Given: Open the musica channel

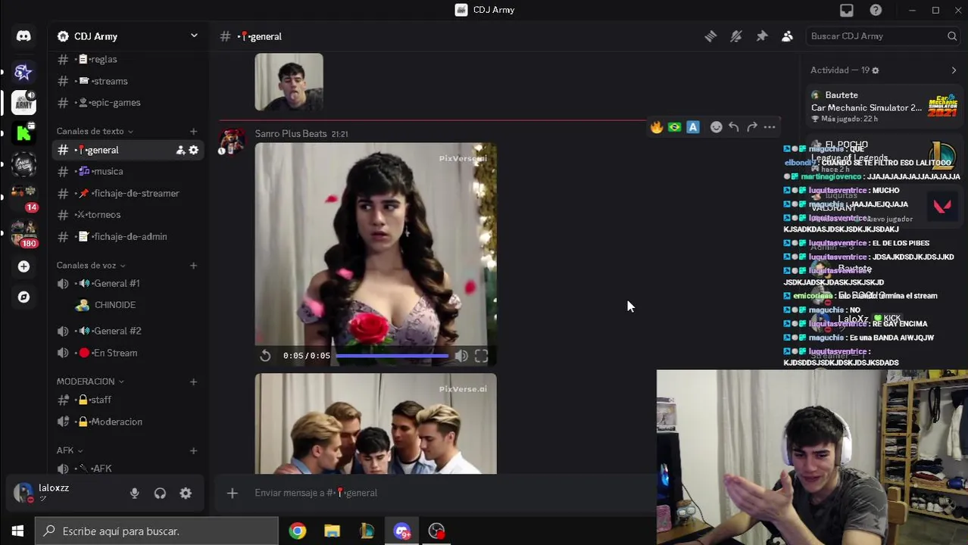Looking at the screenshot, I should (128, 171).
